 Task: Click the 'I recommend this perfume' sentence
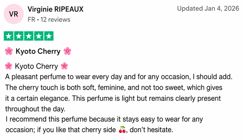pyautogui.click(x=104, y=124)
